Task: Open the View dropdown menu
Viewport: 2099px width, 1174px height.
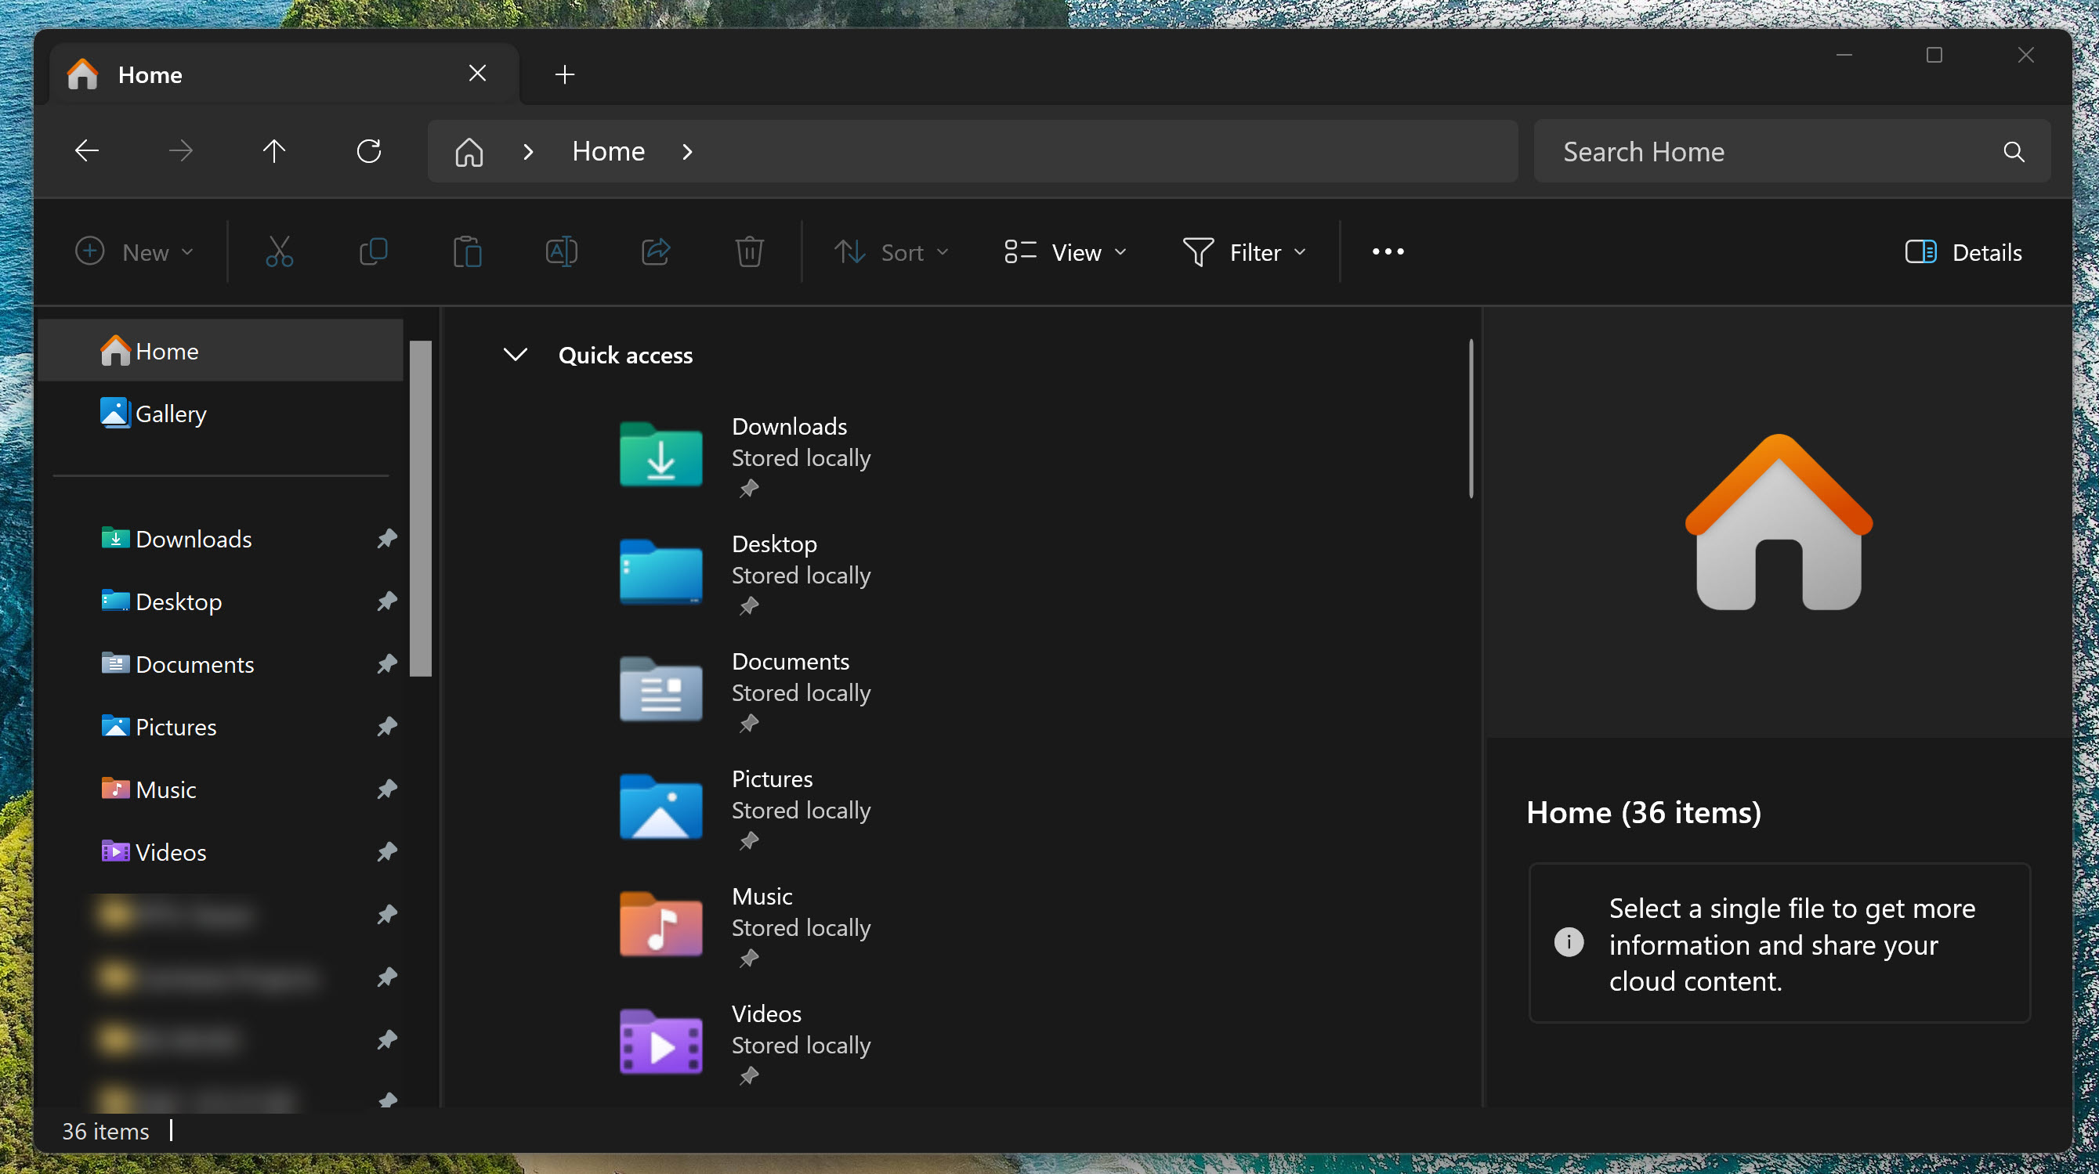Action: tap(1065, 251)
